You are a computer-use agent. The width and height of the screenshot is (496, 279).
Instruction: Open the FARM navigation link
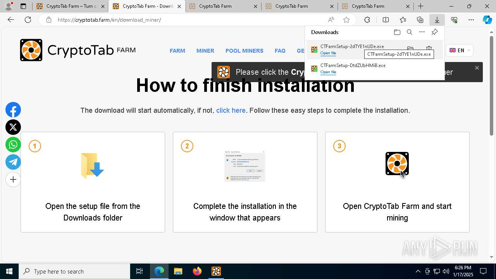177,51
